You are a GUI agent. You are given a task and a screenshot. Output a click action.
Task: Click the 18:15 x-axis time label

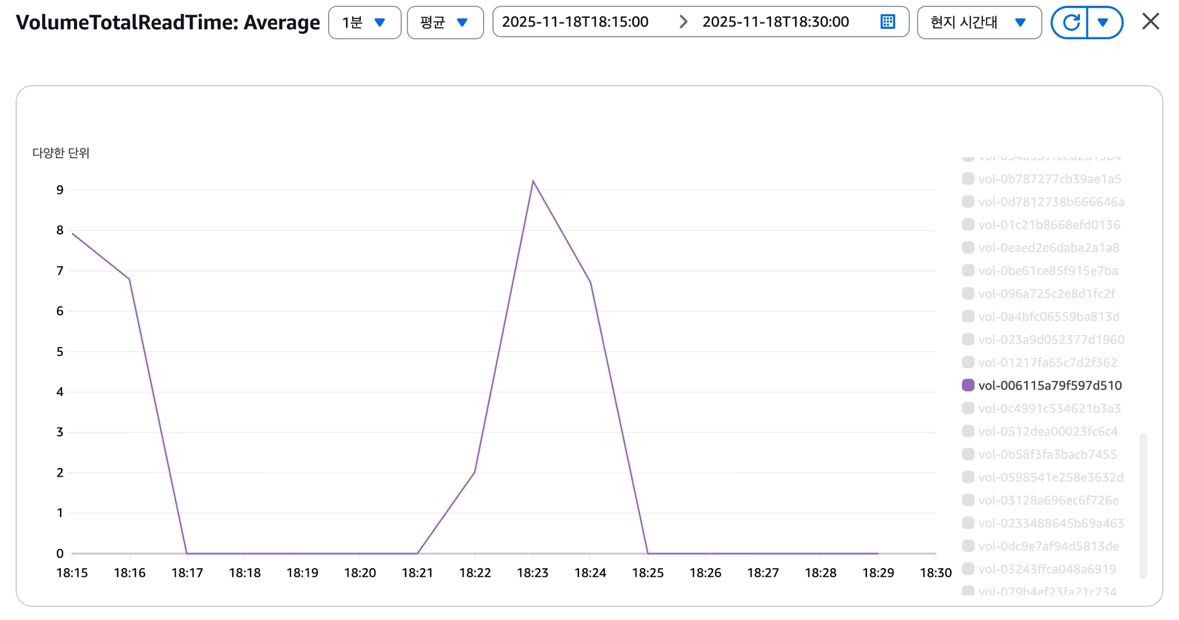pos(72,573)
